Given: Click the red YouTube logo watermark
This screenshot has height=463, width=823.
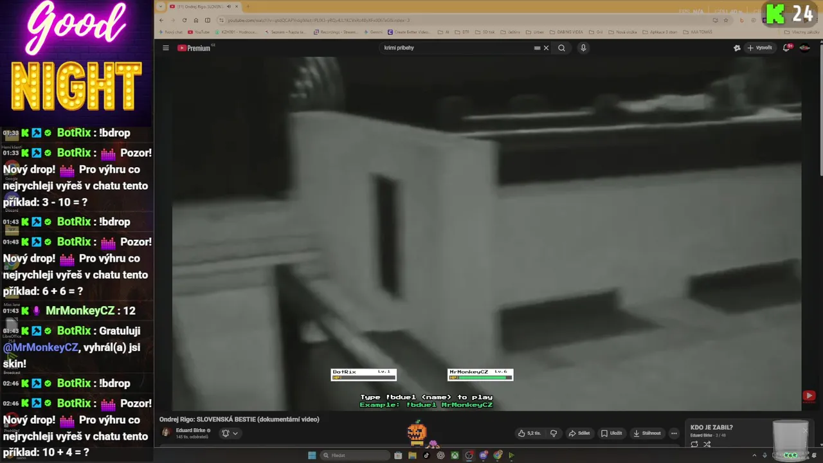Looking at the screenshot, I should [809, 395].
